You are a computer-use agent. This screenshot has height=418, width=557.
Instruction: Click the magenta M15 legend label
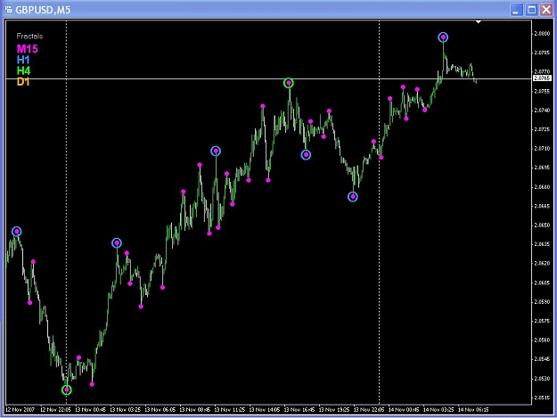pos(28,49)
